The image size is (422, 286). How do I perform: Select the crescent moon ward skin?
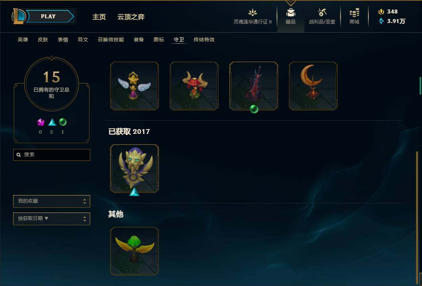pos(313,86)
